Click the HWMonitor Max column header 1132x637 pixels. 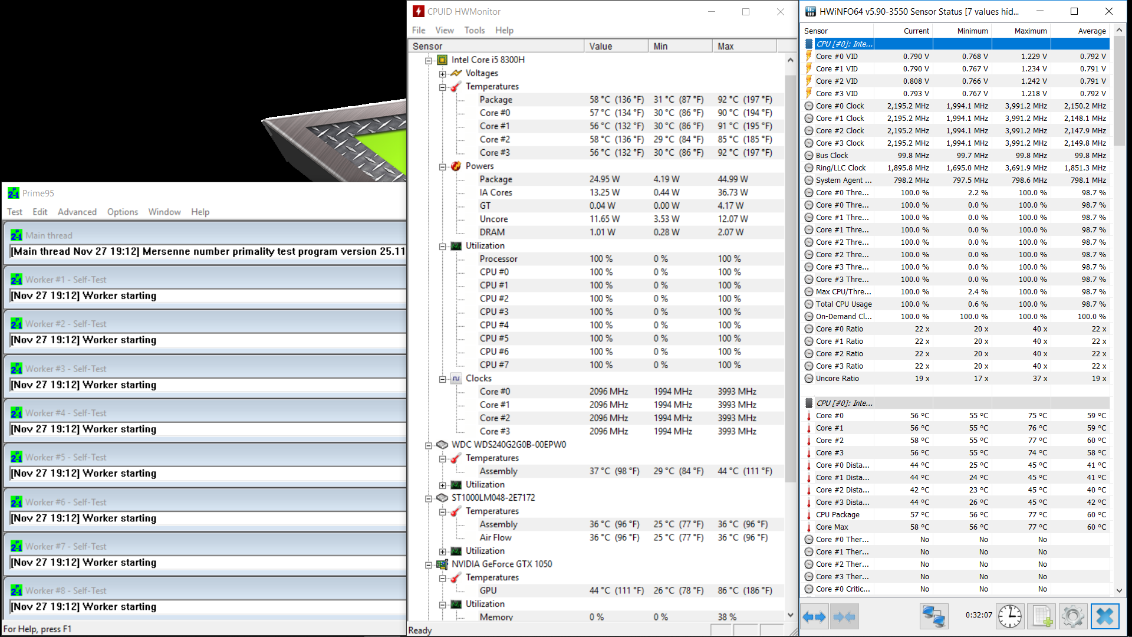745,46
